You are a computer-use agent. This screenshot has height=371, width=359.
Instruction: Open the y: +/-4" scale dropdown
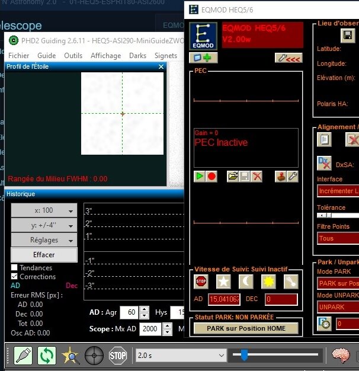point(44,225)
